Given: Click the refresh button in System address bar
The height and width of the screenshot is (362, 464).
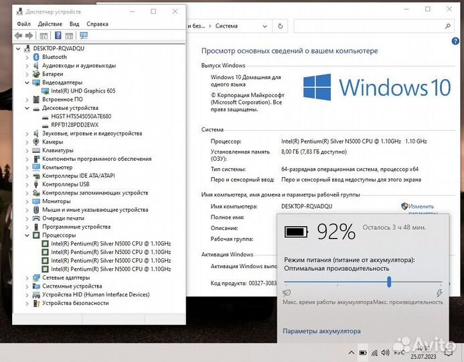Looking at the screenshot, I should tap(281, 26).
